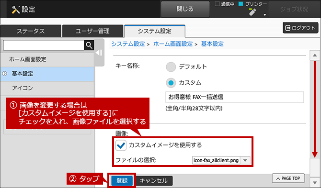The image size is (321, 188).
Task: Open the ジョブ状況 panel
Action: [294, 9]
